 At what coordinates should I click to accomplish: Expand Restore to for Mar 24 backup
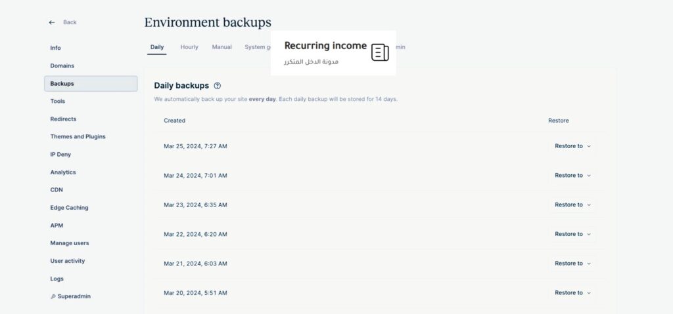[572, 175]
